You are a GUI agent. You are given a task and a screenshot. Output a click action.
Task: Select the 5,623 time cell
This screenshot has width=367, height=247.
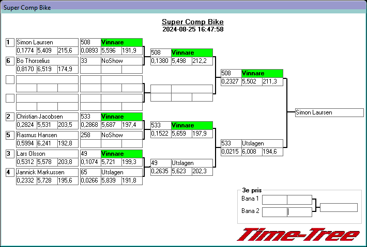pos(181,171)
